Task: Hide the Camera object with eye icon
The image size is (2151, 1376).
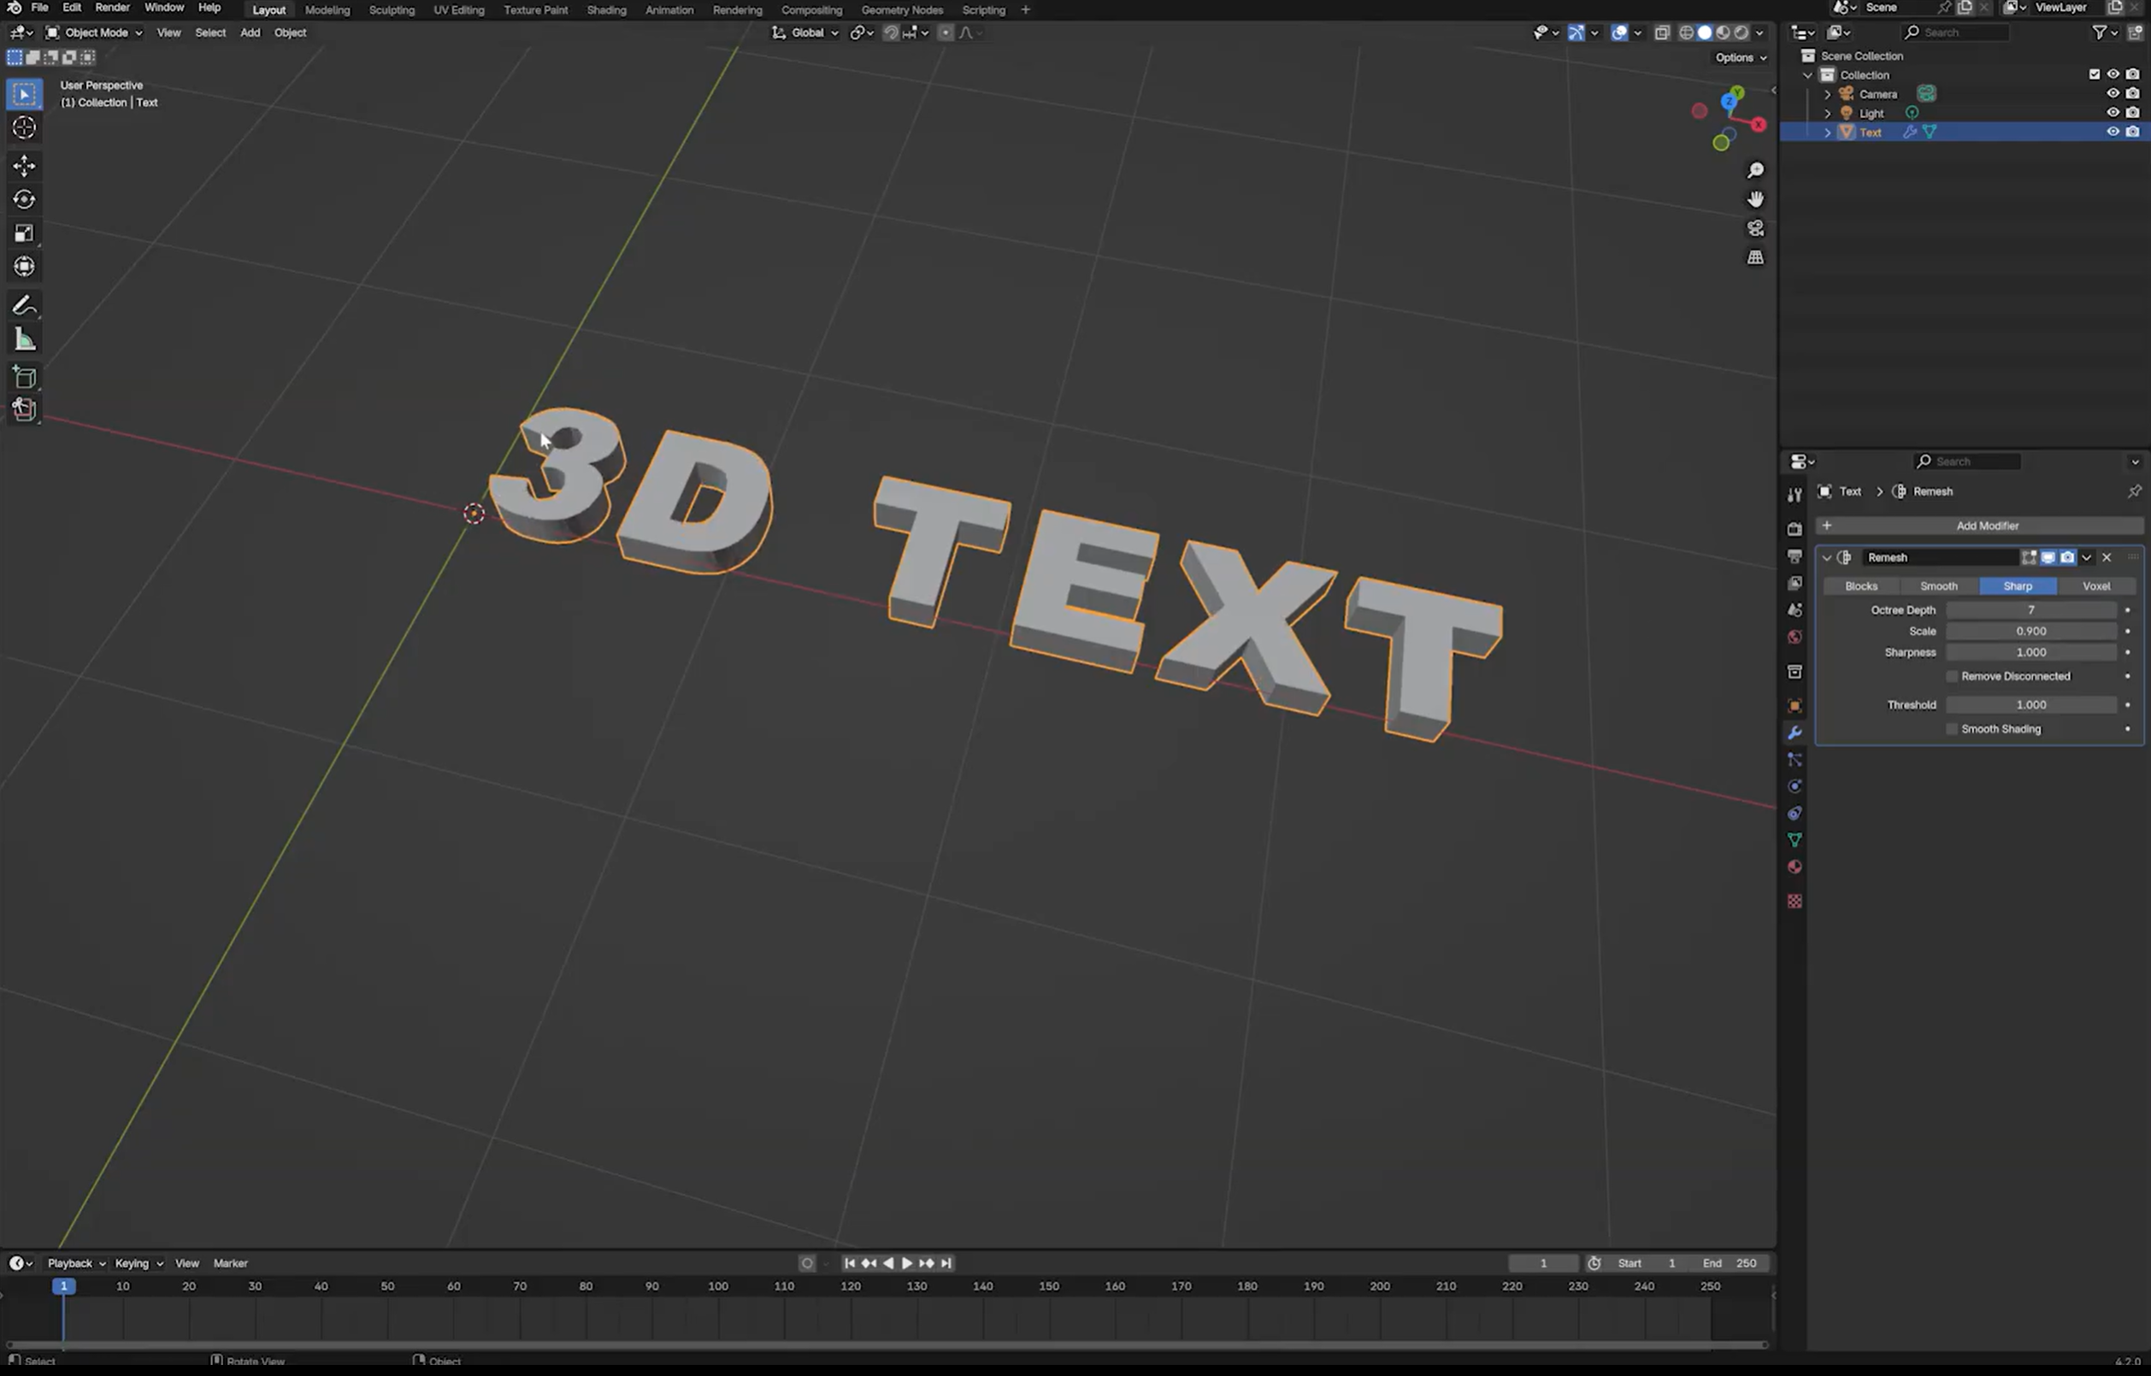Action: coord(2113,93)
